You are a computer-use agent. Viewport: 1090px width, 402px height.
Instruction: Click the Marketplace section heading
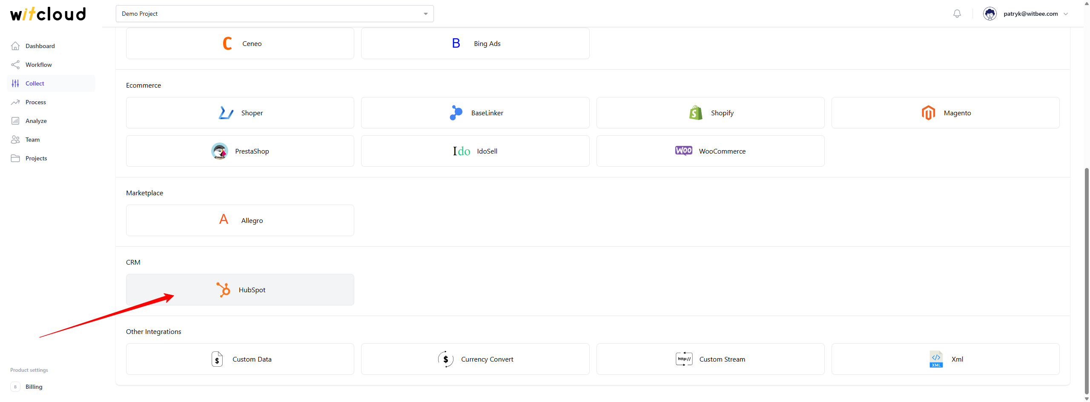point(145,193)
